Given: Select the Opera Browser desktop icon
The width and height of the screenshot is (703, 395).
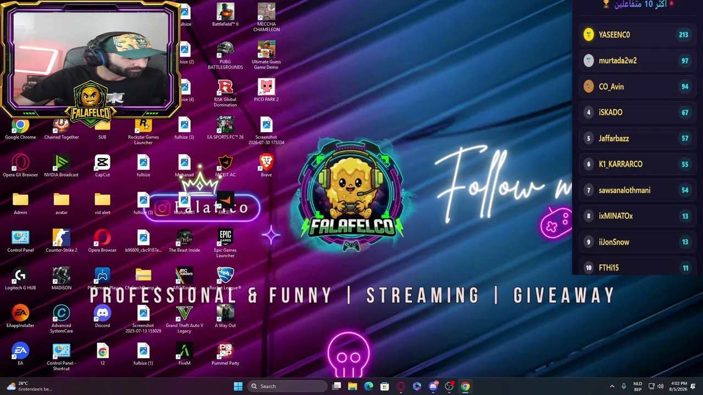Looking at the screenshot, I should (102, 241).
